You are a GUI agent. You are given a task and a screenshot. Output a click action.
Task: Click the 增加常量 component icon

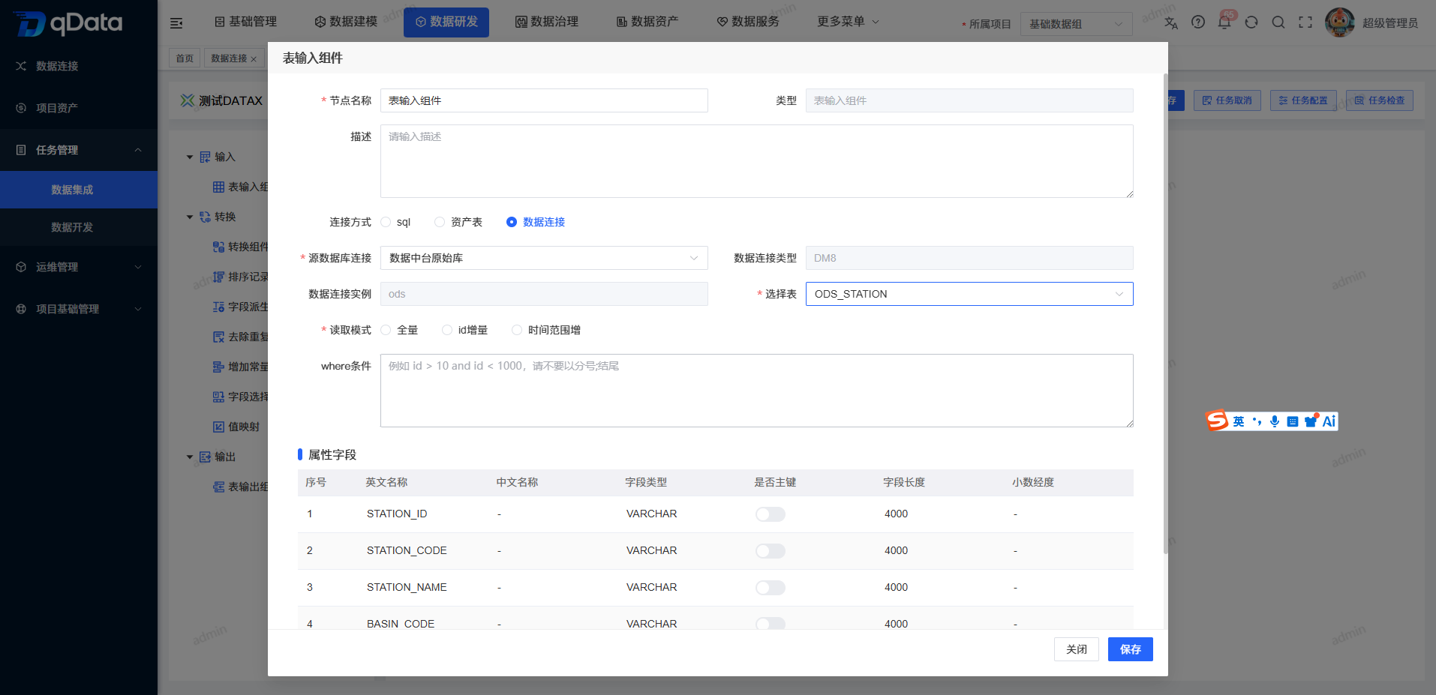click(218, 367)
